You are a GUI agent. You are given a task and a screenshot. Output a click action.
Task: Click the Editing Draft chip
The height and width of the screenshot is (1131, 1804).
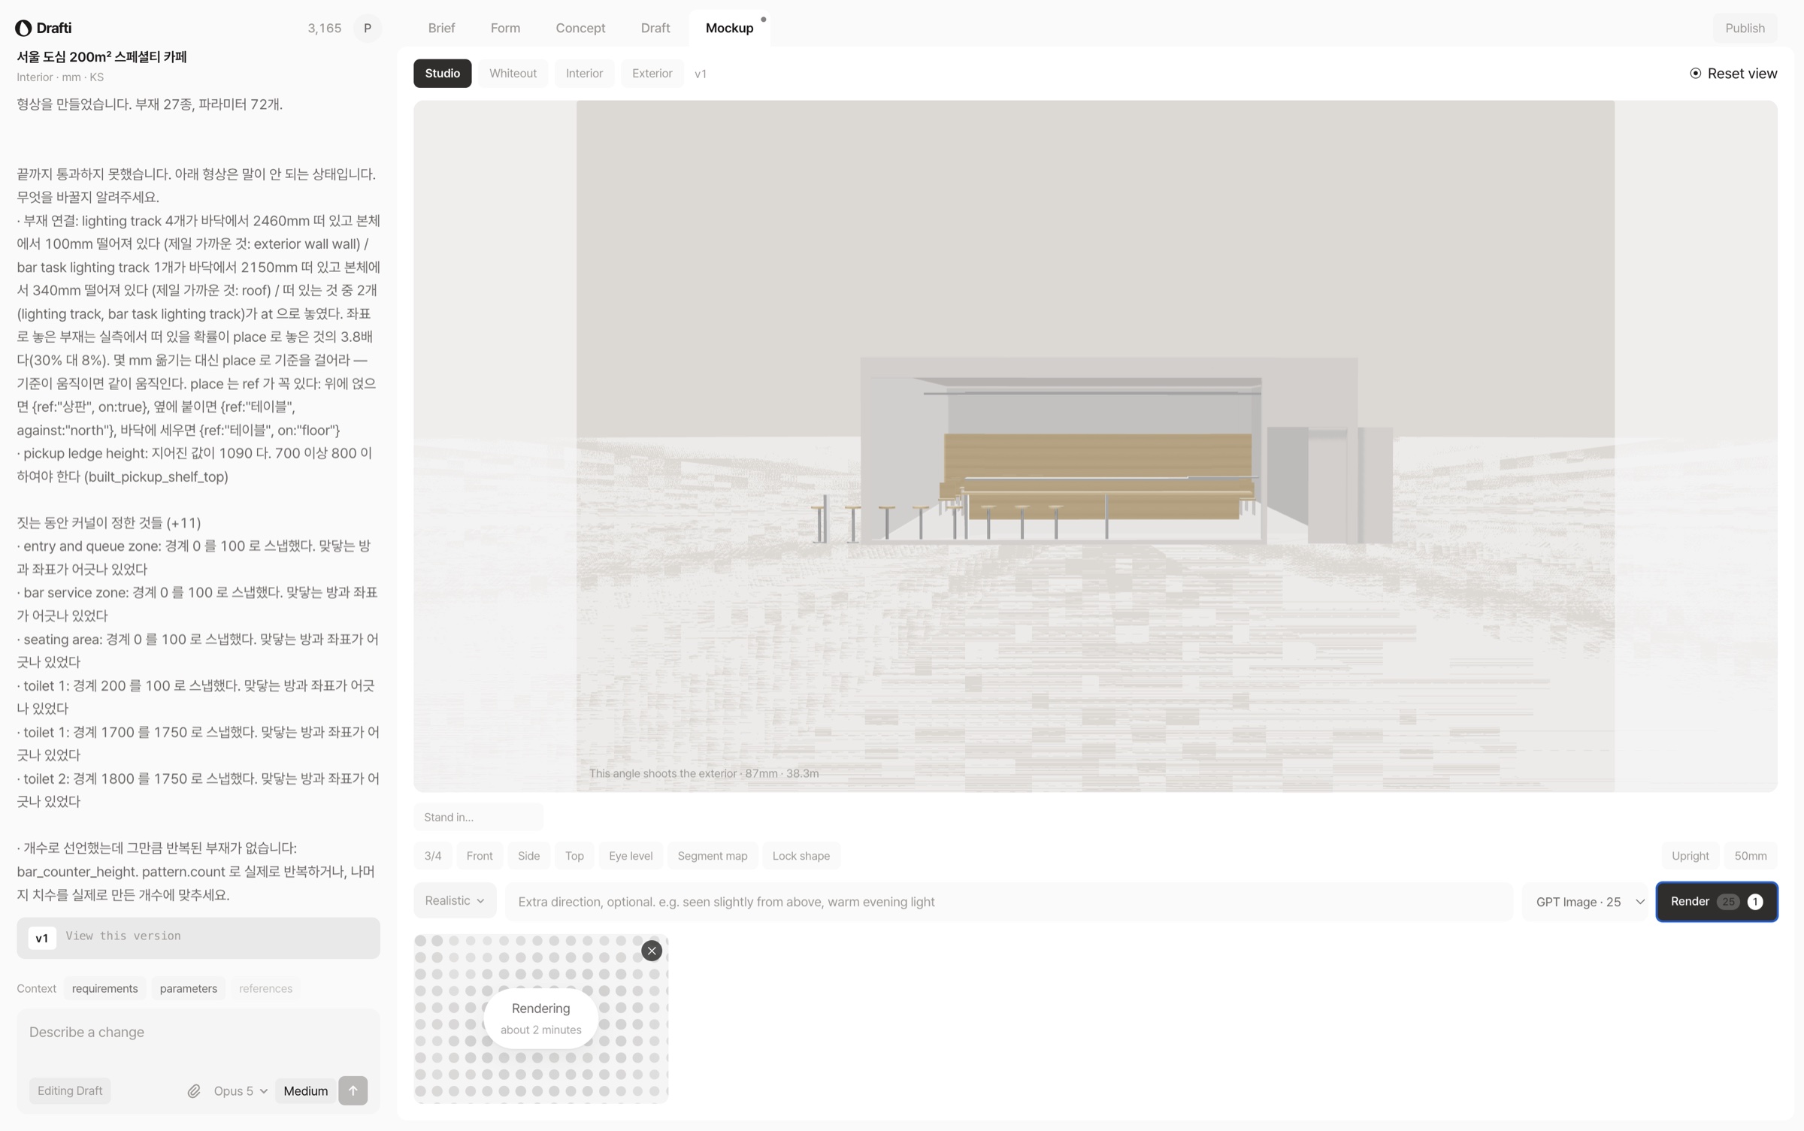coord(70,1090)
